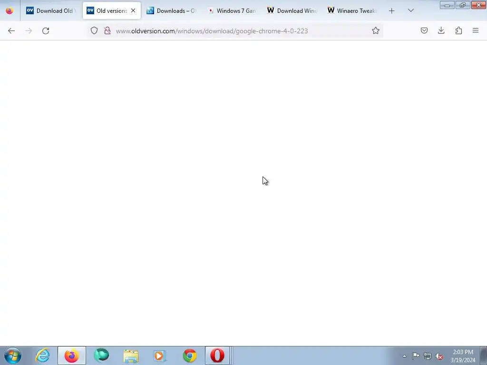Minimize the Firefox window
This screenshot has height=365, width=487.
(447, 5)
